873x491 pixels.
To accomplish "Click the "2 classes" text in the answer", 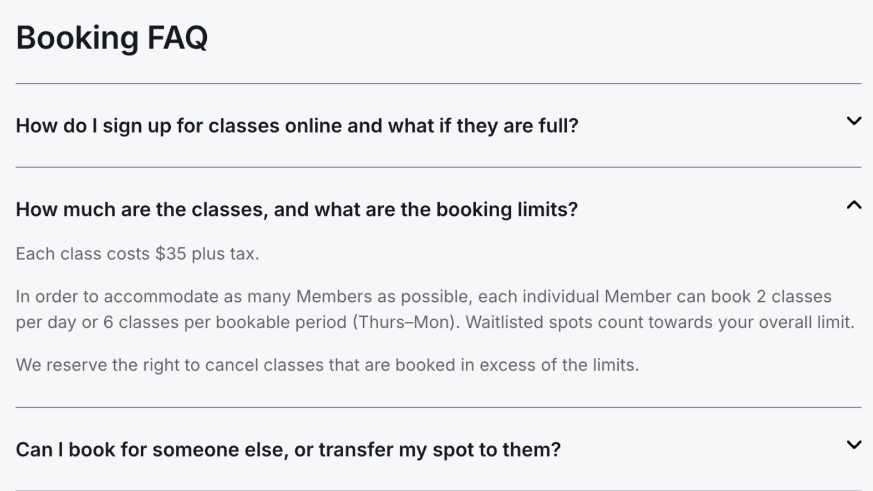I will tap(793, 297).
